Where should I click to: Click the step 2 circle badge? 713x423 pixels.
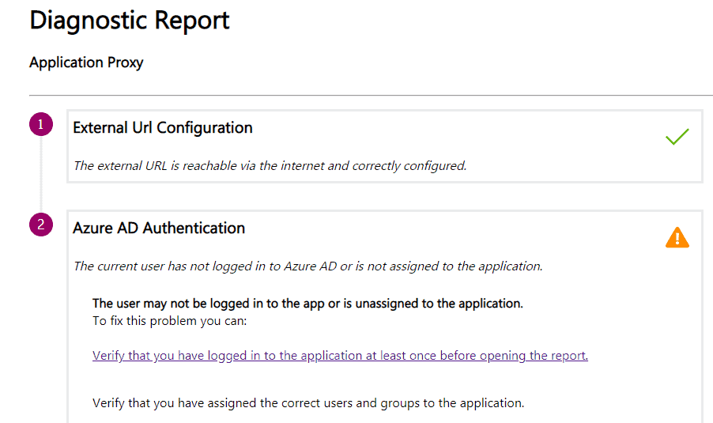(x=41, y=225)
